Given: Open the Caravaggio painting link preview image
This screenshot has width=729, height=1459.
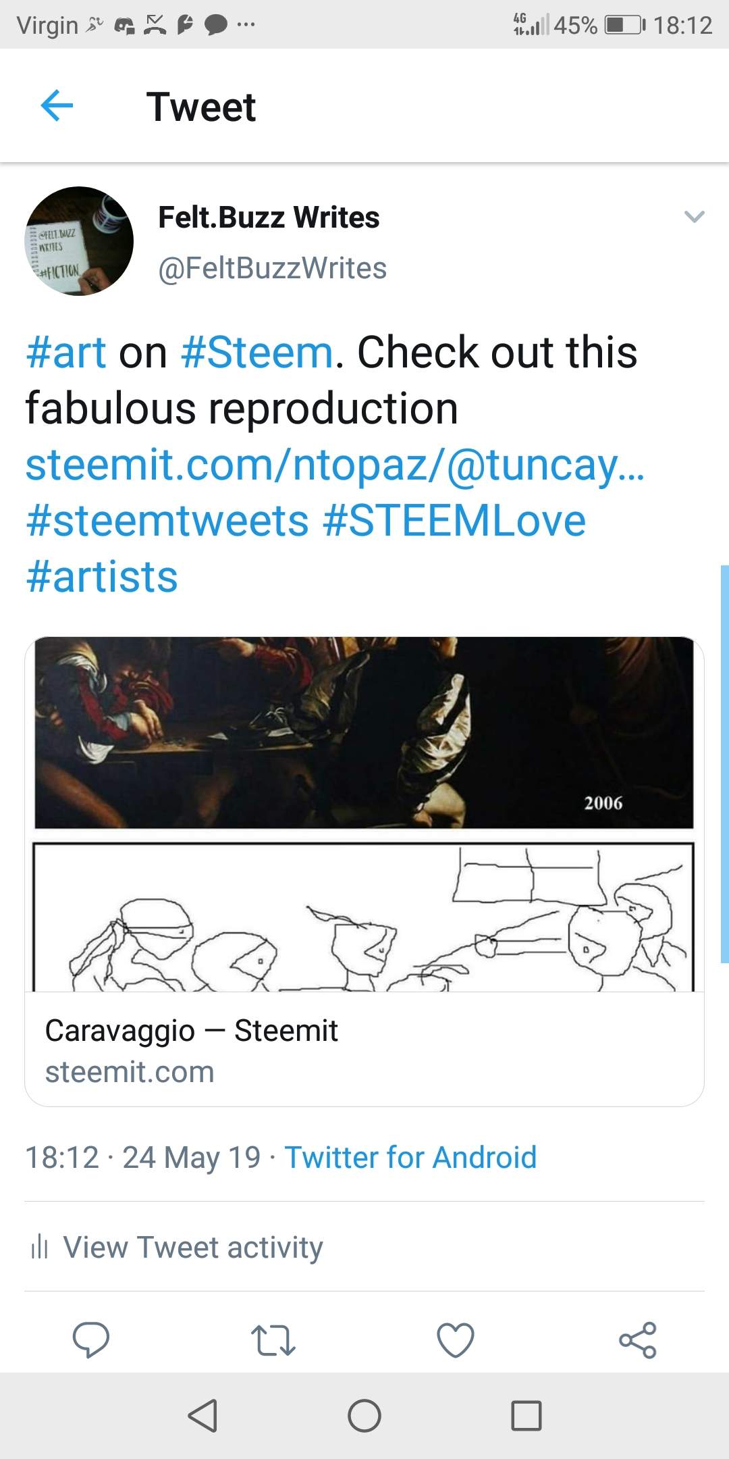Looking at the screenshot, I should tap(364, 814).
